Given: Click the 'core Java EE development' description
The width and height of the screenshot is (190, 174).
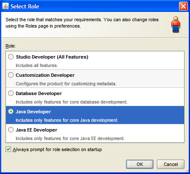Looking at the screenshot, I should click(x=70, y=138).
